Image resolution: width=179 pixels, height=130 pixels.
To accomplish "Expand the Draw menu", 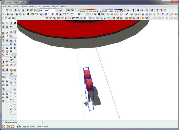I will coord(31,7).
